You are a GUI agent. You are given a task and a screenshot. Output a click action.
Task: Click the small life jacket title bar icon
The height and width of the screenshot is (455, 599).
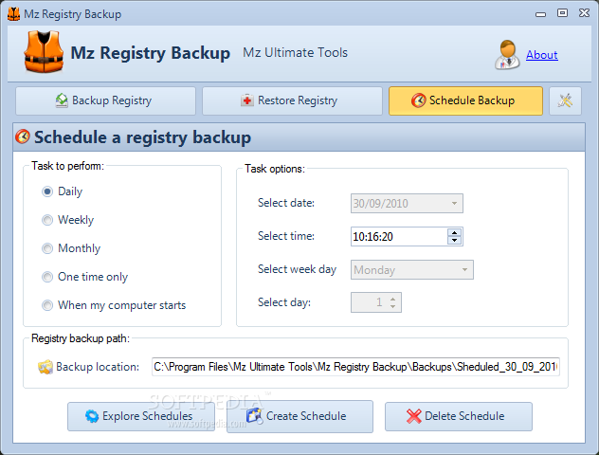(14, 14)
